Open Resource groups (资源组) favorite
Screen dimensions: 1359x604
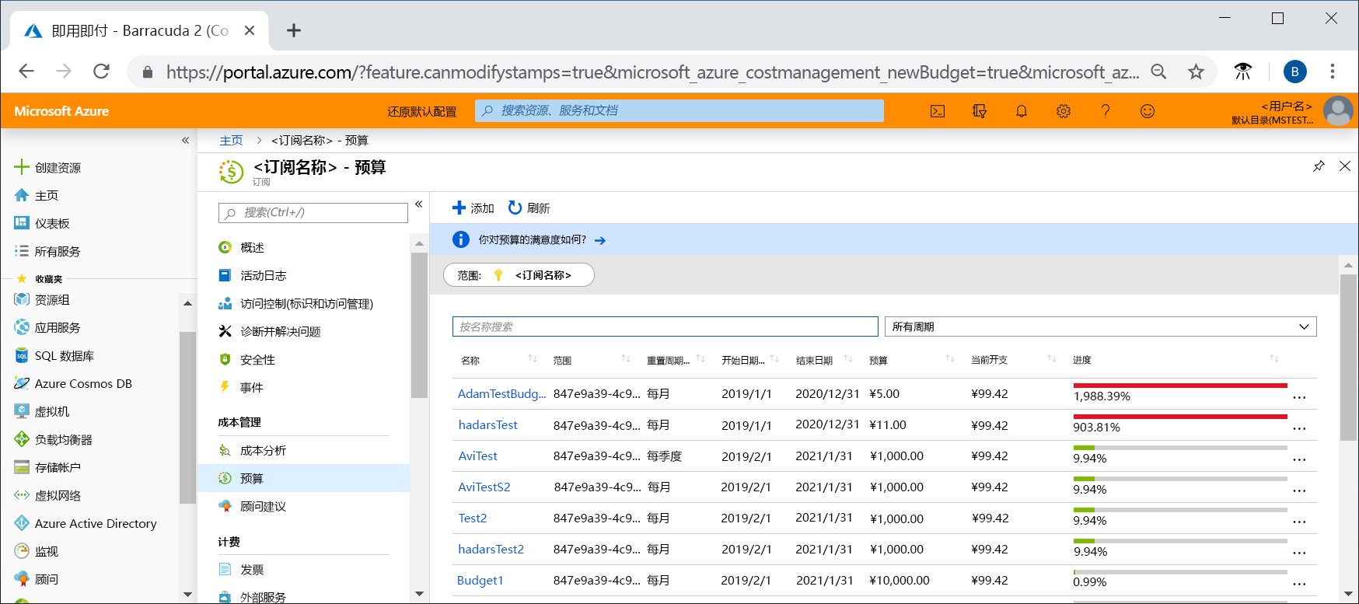[x=42, y=299]
